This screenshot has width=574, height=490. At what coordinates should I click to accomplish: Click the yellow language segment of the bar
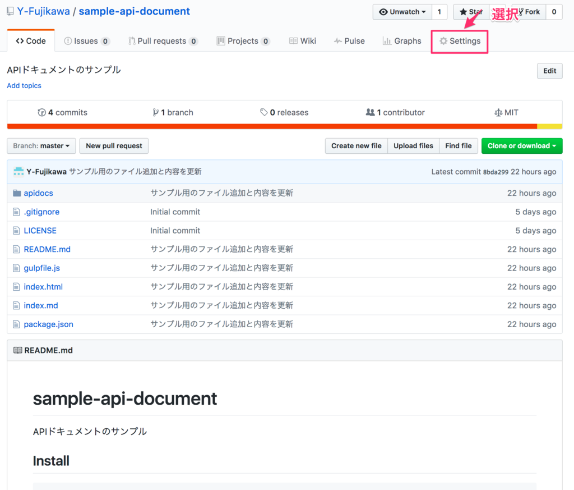coord(549,126)
